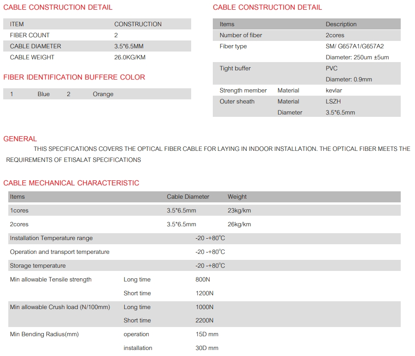This screenshot has height=356, width=415.
Task: Select the Orange fiber color cell
Action: [x=103, y=94]
